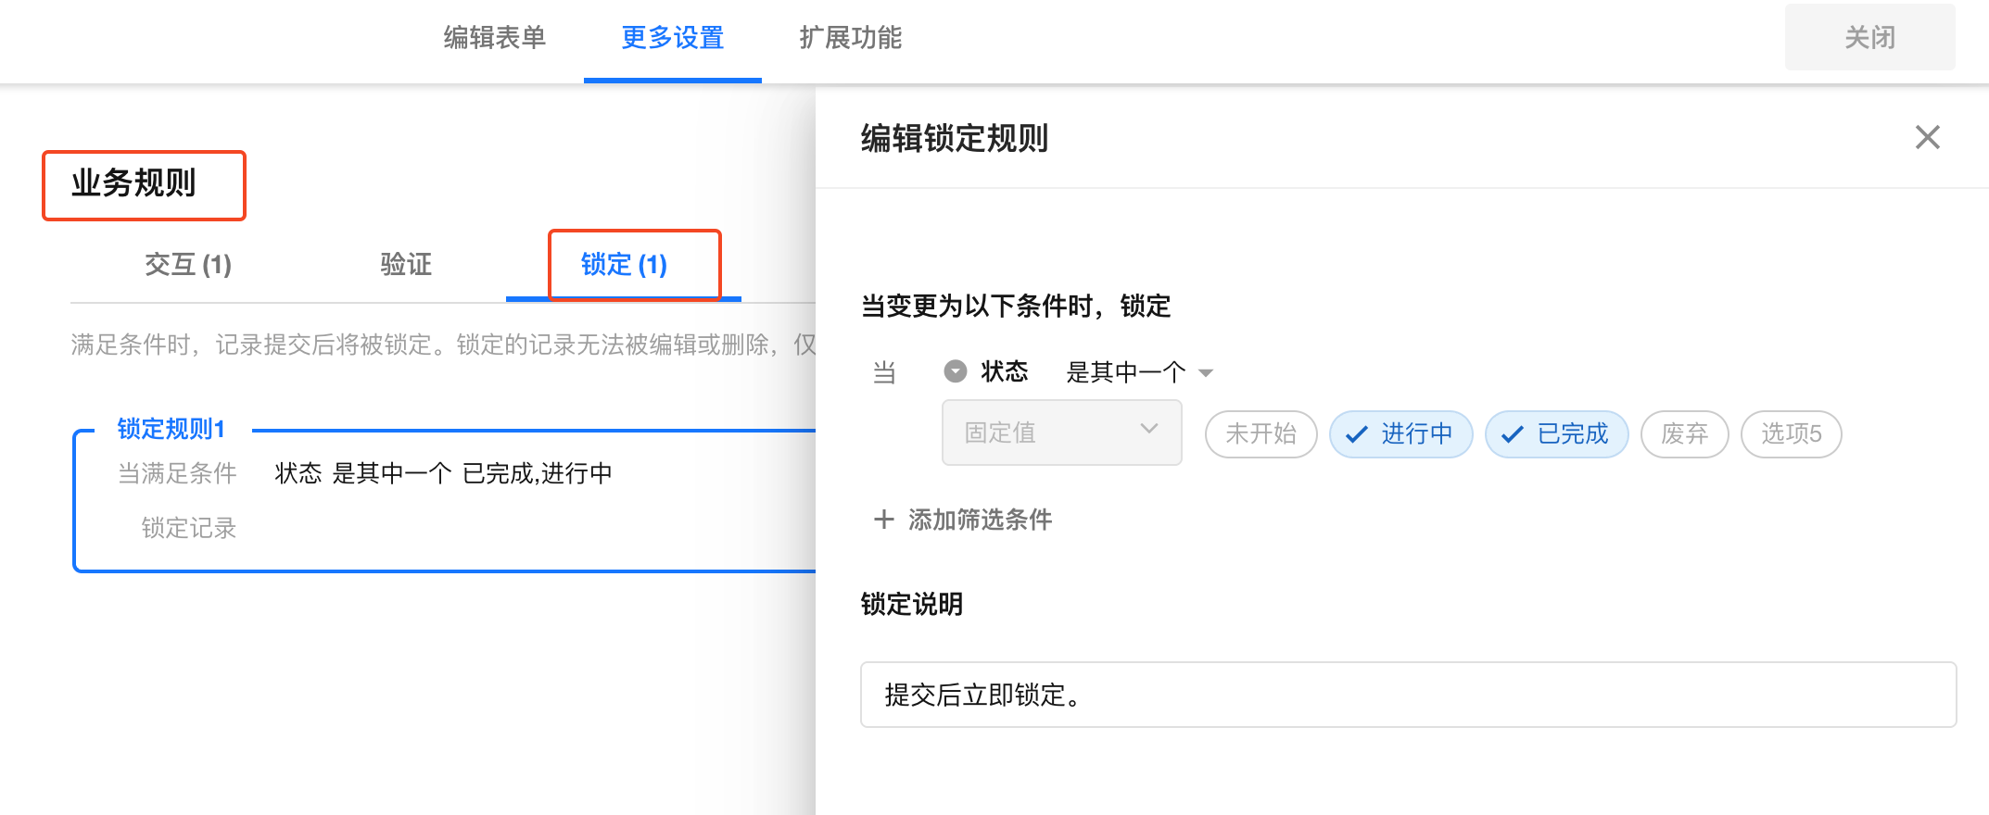Switch to the 扩展功能 tab
This screenshot has height=815, width=1989.
click(x=850, y=38)
